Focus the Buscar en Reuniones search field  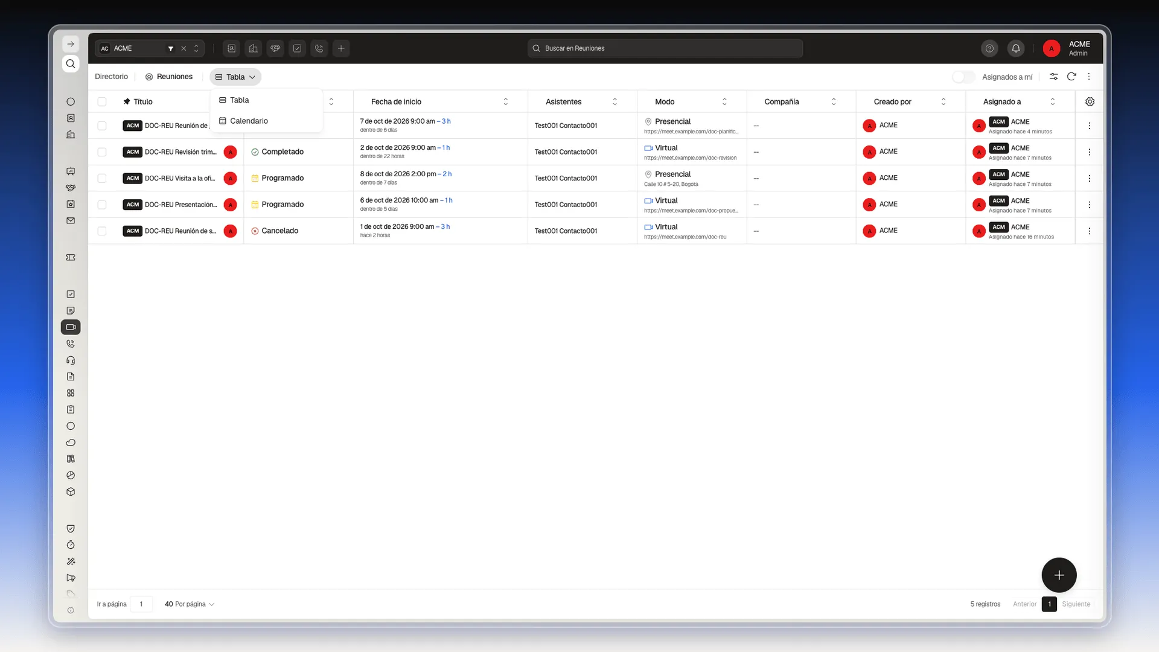click(x=665, y=48)
